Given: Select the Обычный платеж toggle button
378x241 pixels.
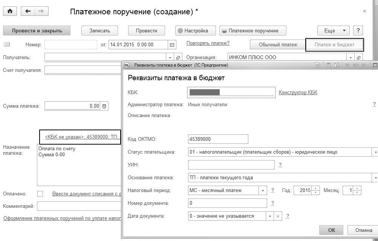Looking at the screenshot, I should (278, 44).
